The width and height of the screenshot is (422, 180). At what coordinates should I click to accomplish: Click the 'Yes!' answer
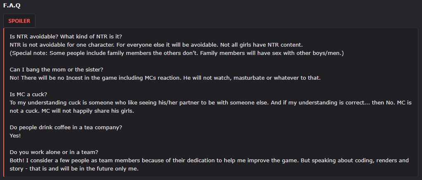point(15,135)
